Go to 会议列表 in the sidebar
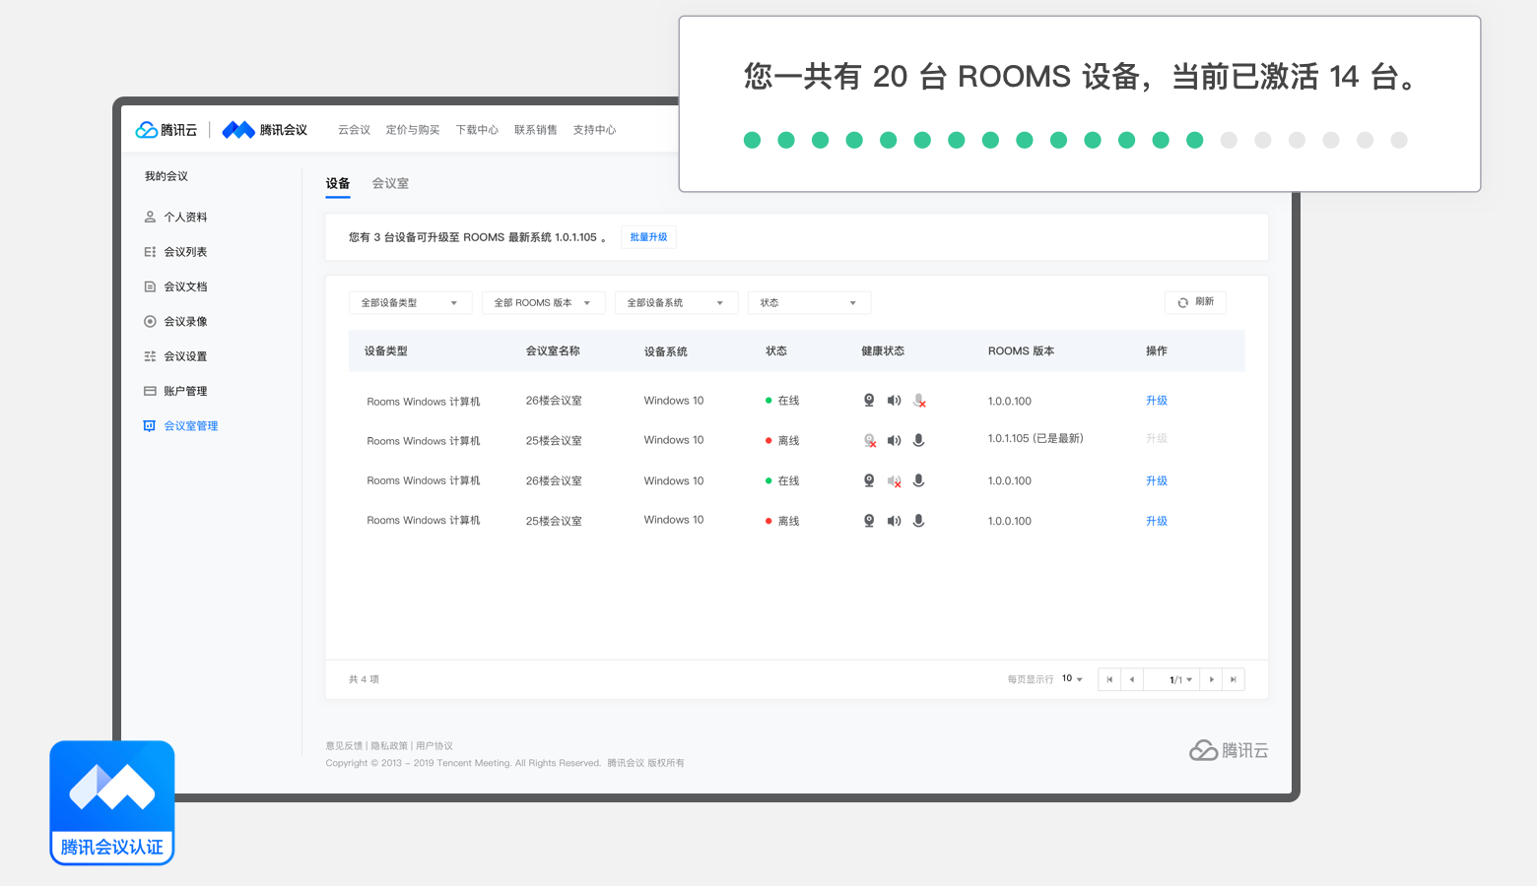This screenshot has height=886, width=1537. coord(175,252)
